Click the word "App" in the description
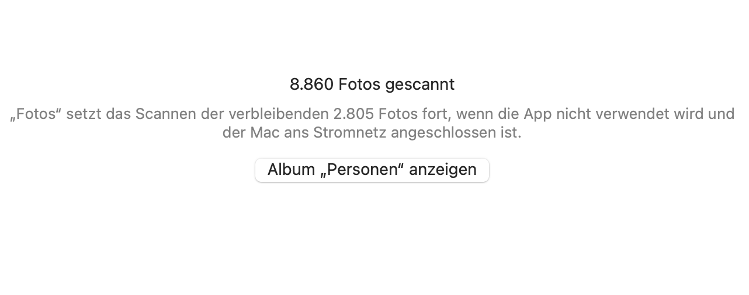 (x=538, y=114)
